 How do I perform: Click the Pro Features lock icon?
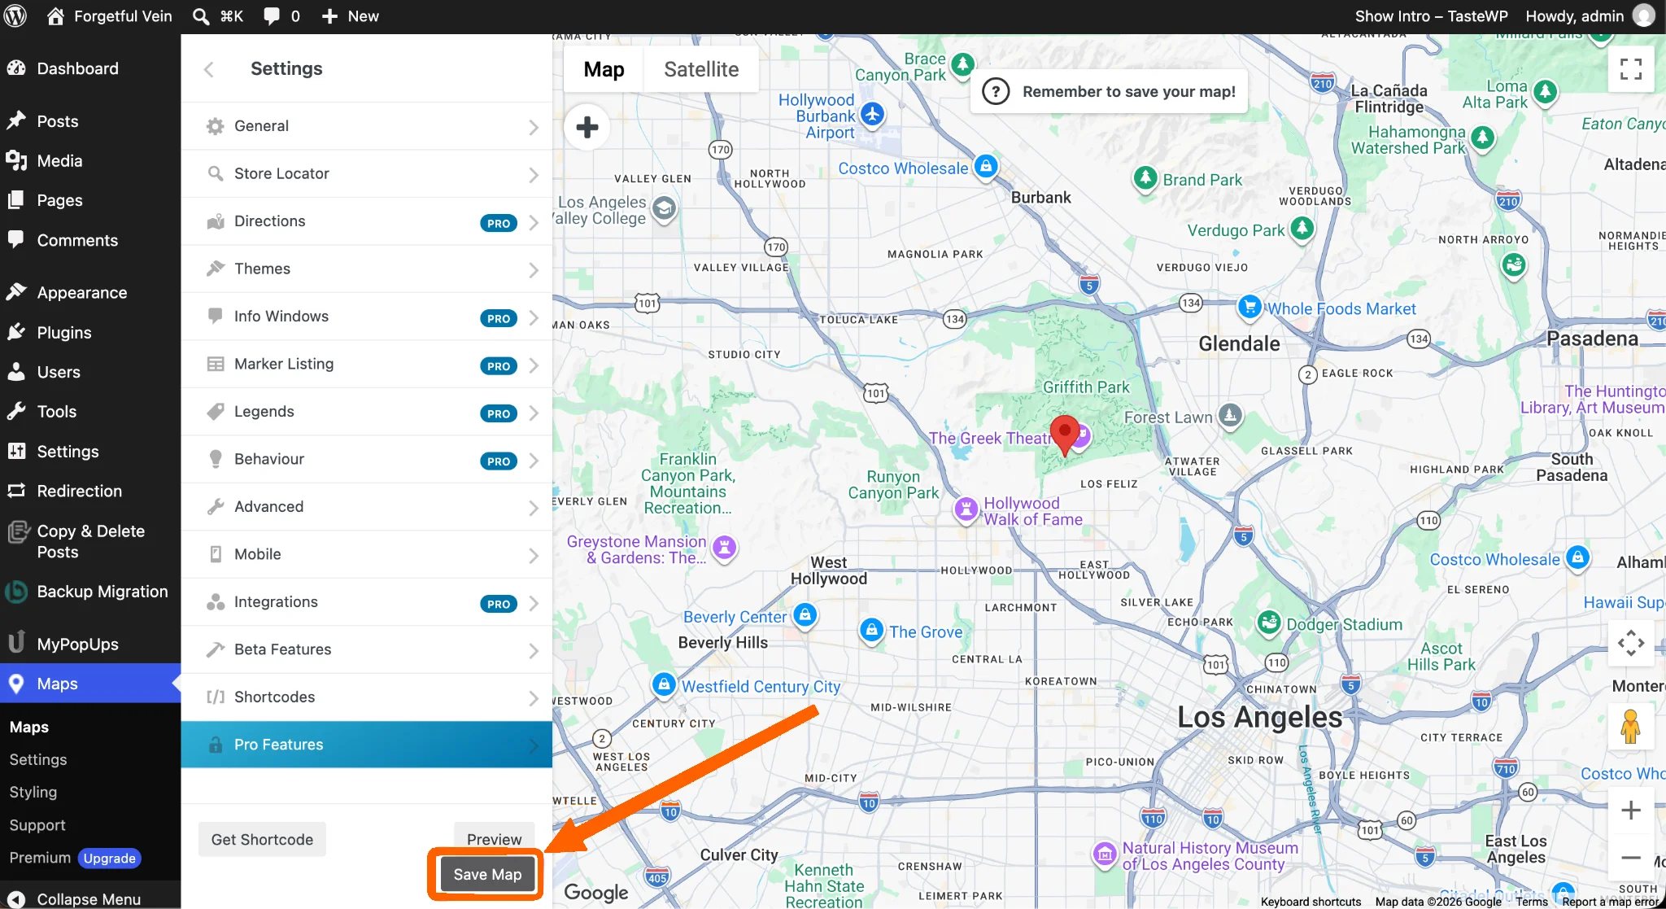tap(215, 745)
